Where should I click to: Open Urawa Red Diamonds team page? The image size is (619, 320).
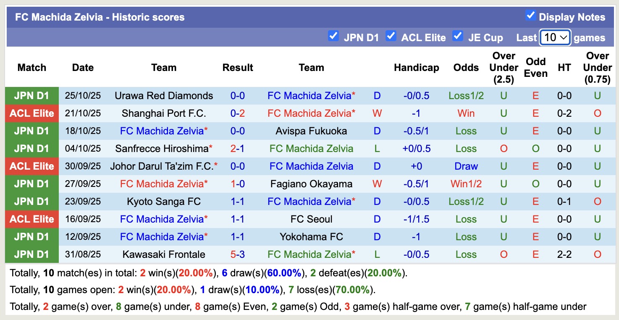[x=164, y=95]
